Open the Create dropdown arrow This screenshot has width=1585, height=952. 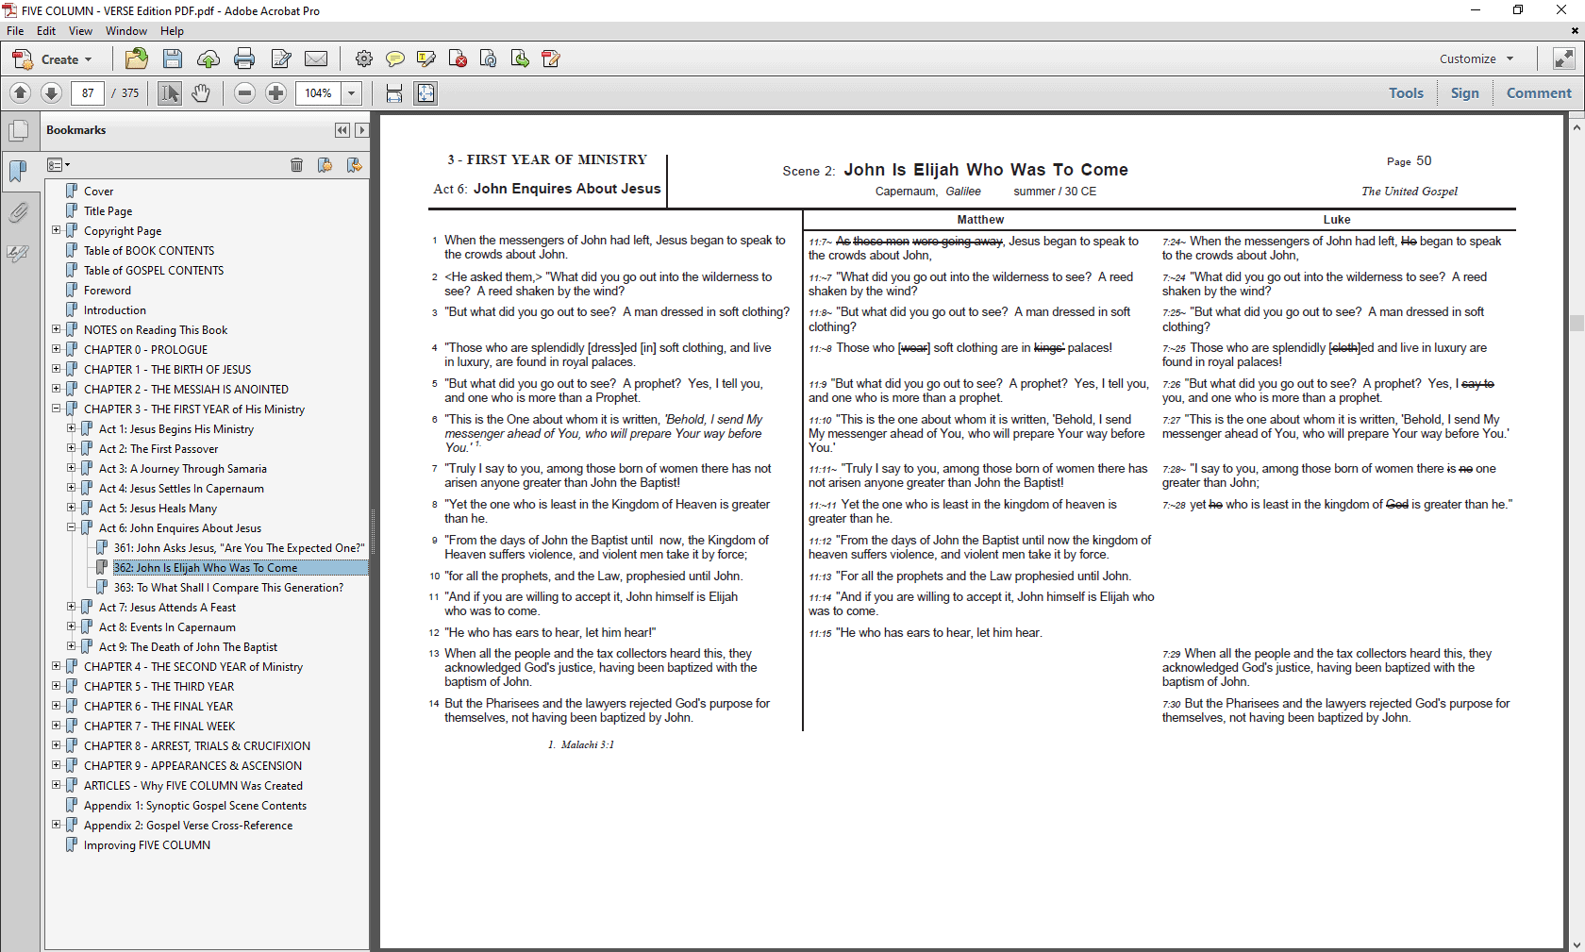(x=89, y=59)
